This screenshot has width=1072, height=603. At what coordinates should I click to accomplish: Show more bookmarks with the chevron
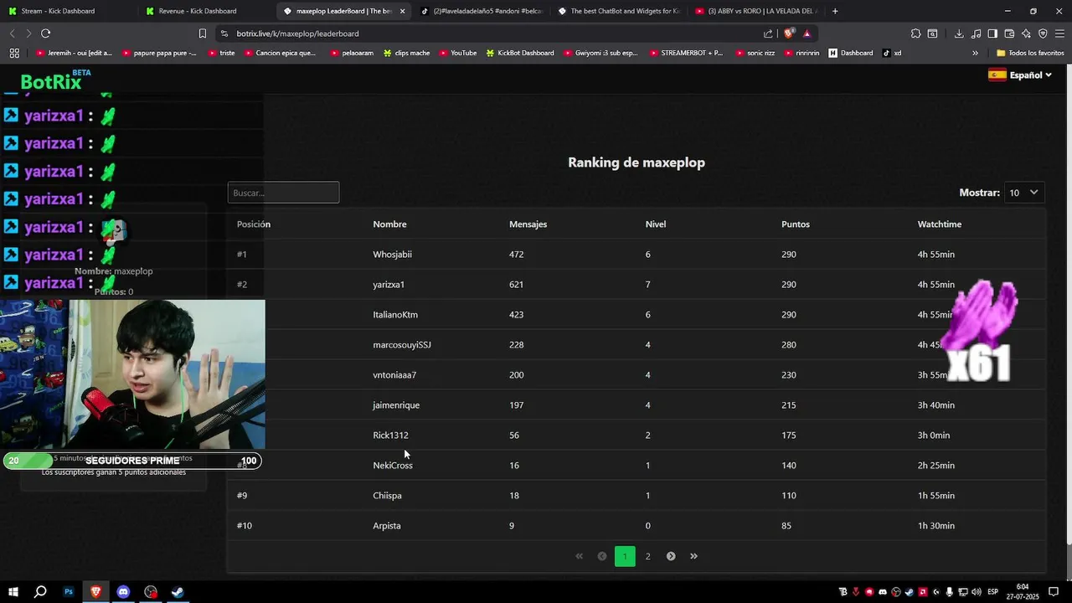coord(975,53)
